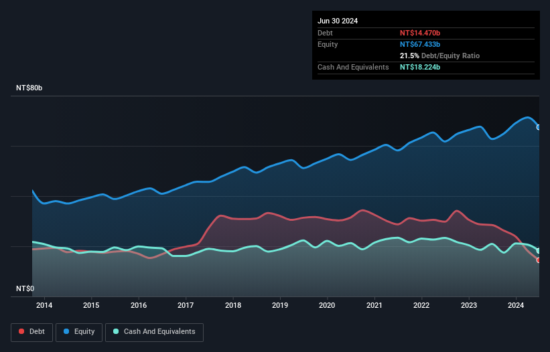Click the Jun 30 2024 tooltip date
This screenshot has height=352, width=550.
coord(338,21)
